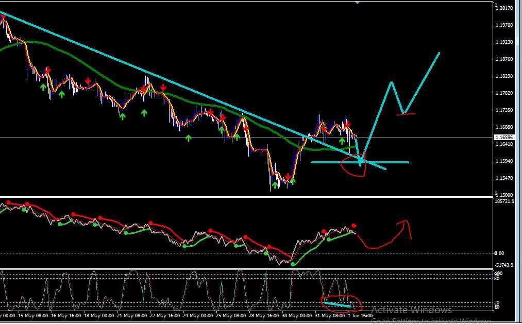Image resolution: width=522 pixels, height=324 pixels.
Task: Click the 21 May 08:00 time axis label
Action: pos(131,315)
